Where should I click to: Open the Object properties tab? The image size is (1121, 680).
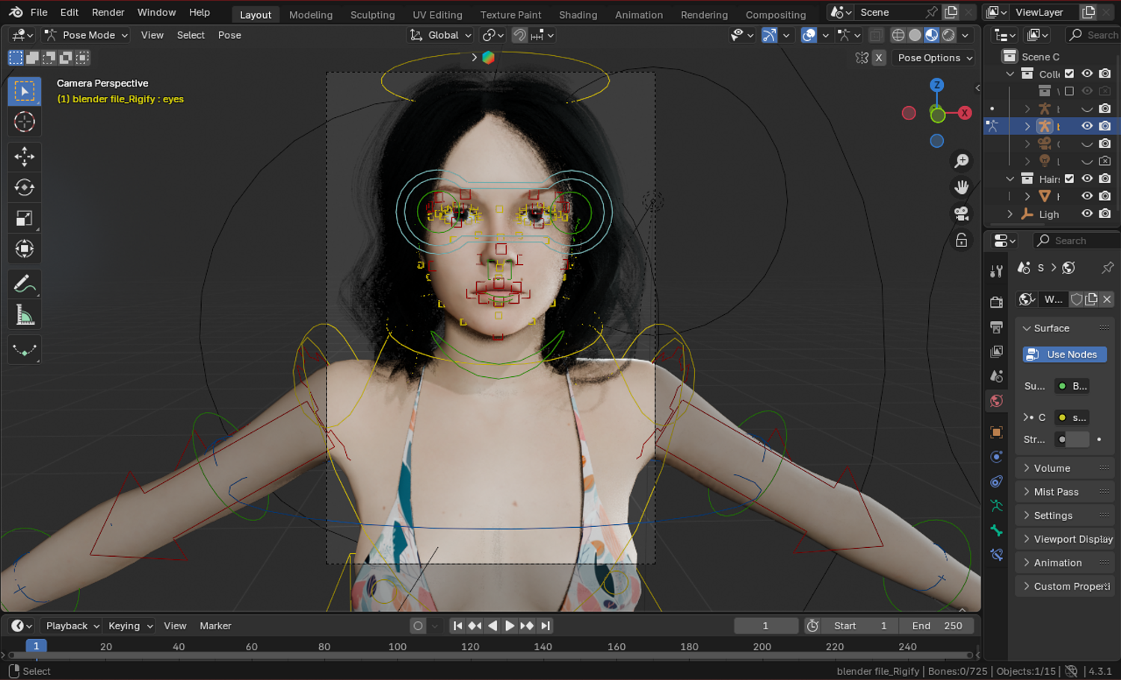click(996, 432)
